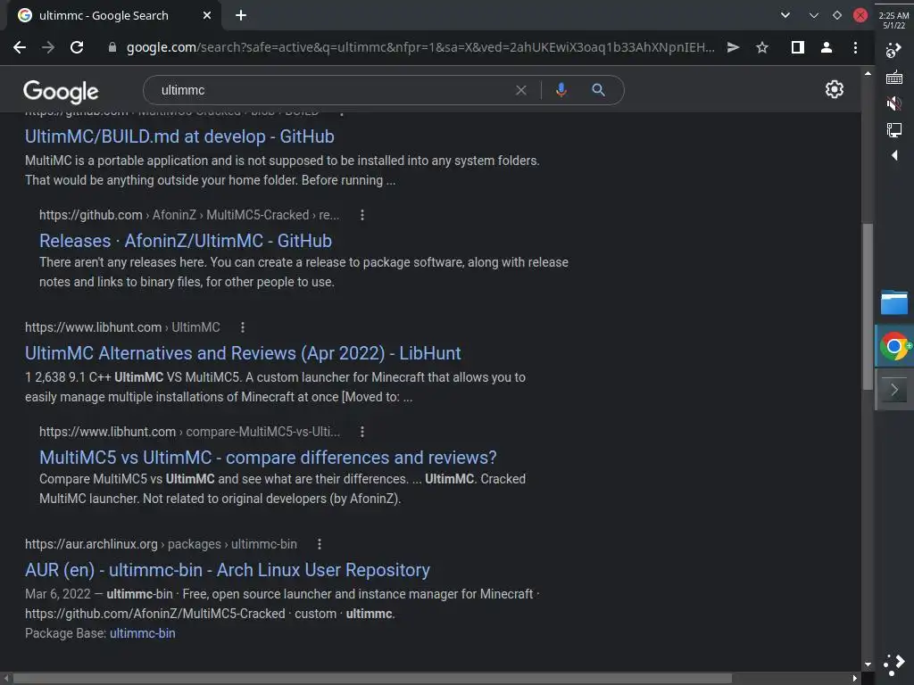Click the second window chevron in title bar
Viewport: 914px width, 685px height.
[814, 15]
